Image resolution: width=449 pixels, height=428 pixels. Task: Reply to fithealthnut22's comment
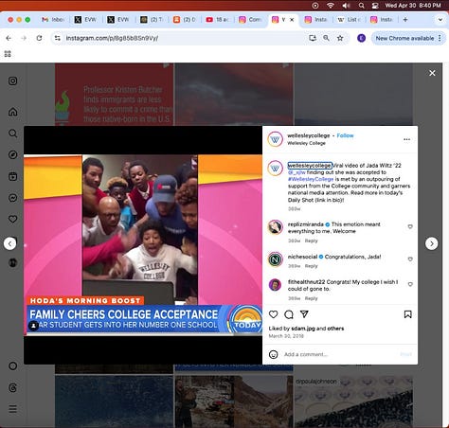(x=311, y=298)
